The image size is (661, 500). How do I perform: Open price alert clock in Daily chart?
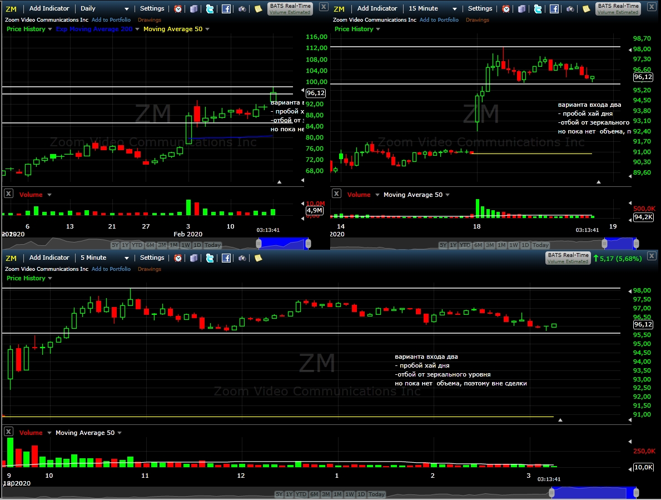coord(178,8)
